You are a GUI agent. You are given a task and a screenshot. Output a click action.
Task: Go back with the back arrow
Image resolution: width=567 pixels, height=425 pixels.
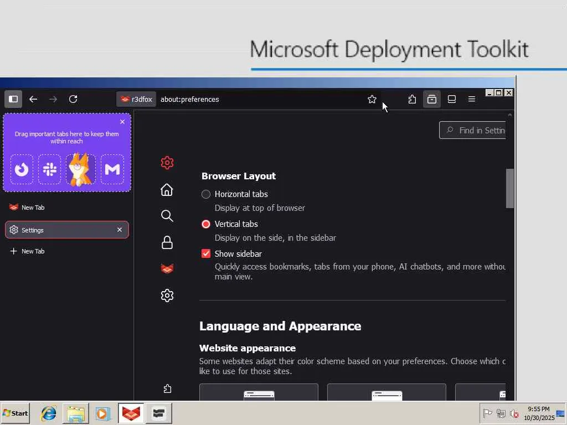point(33,99)
